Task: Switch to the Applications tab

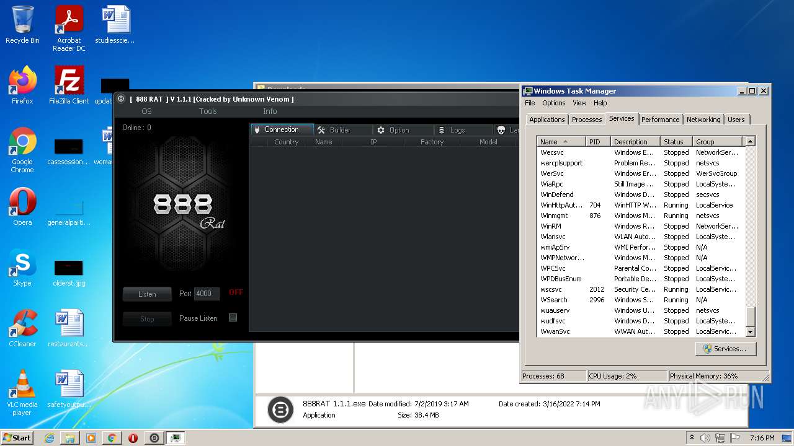Action: (x=547, y=120)
